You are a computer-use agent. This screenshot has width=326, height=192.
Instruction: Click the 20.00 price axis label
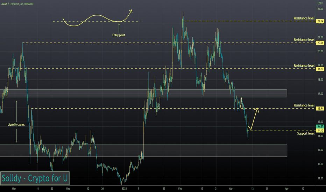coord(320,51)
